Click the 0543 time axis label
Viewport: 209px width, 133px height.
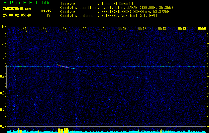(x=62, y=29)
